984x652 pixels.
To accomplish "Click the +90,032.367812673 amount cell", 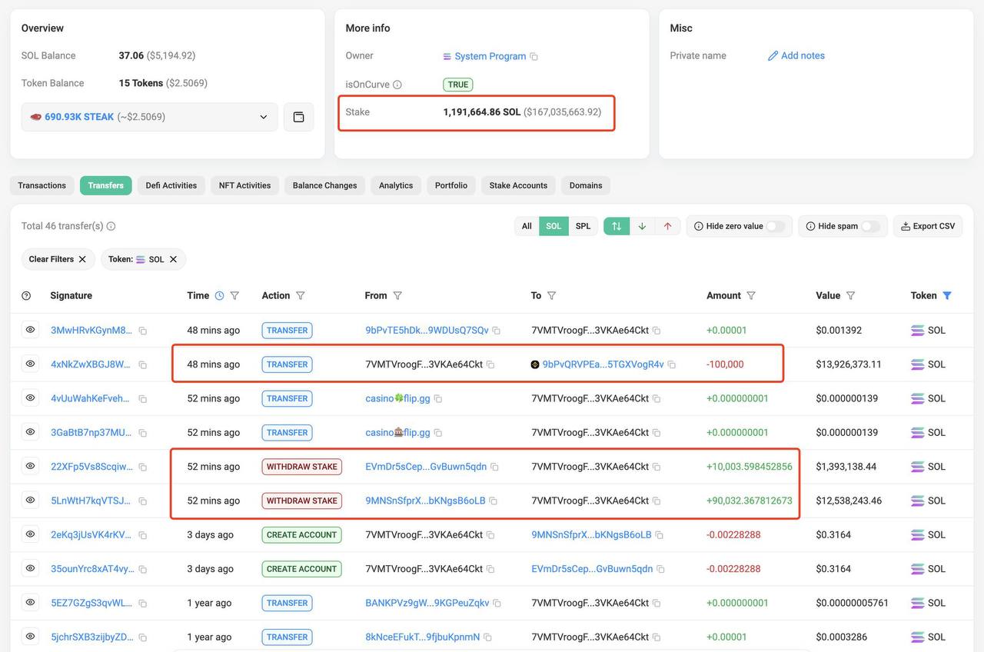I will click(750, 501).
